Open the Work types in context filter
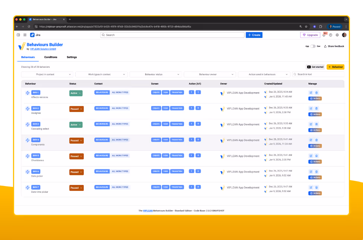This screenshot has width=363, height=240. tap(101, 74)
